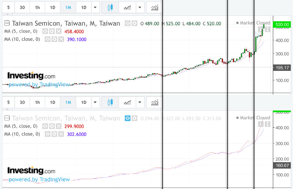
Task: Toggle visibility of Taiwan Semicon series in bottom chart
Action: tap(128, 118)
